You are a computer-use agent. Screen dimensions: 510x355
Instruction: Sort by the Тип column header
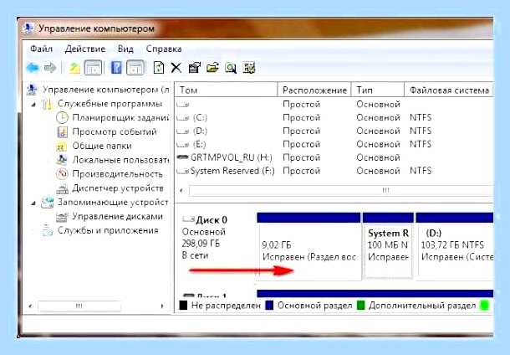[378, 90]
